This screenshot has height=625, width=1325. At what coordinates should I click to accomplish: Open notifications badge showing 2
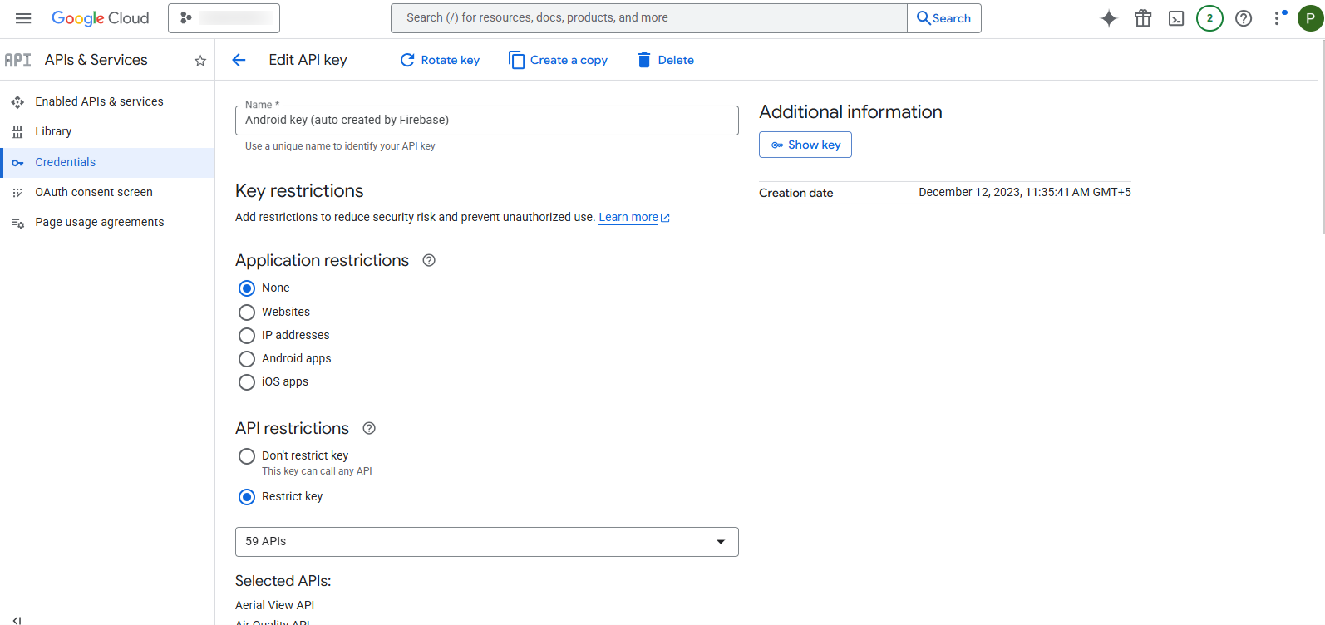[1209, 18]
